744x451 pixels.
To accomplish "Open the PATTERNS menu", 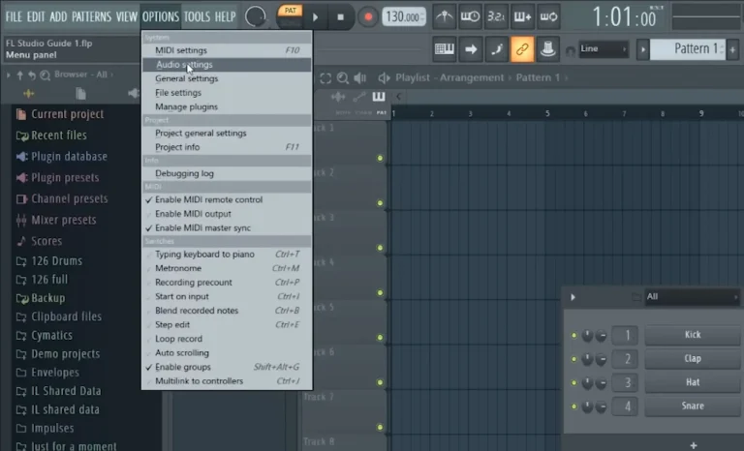I will [91, 16].
